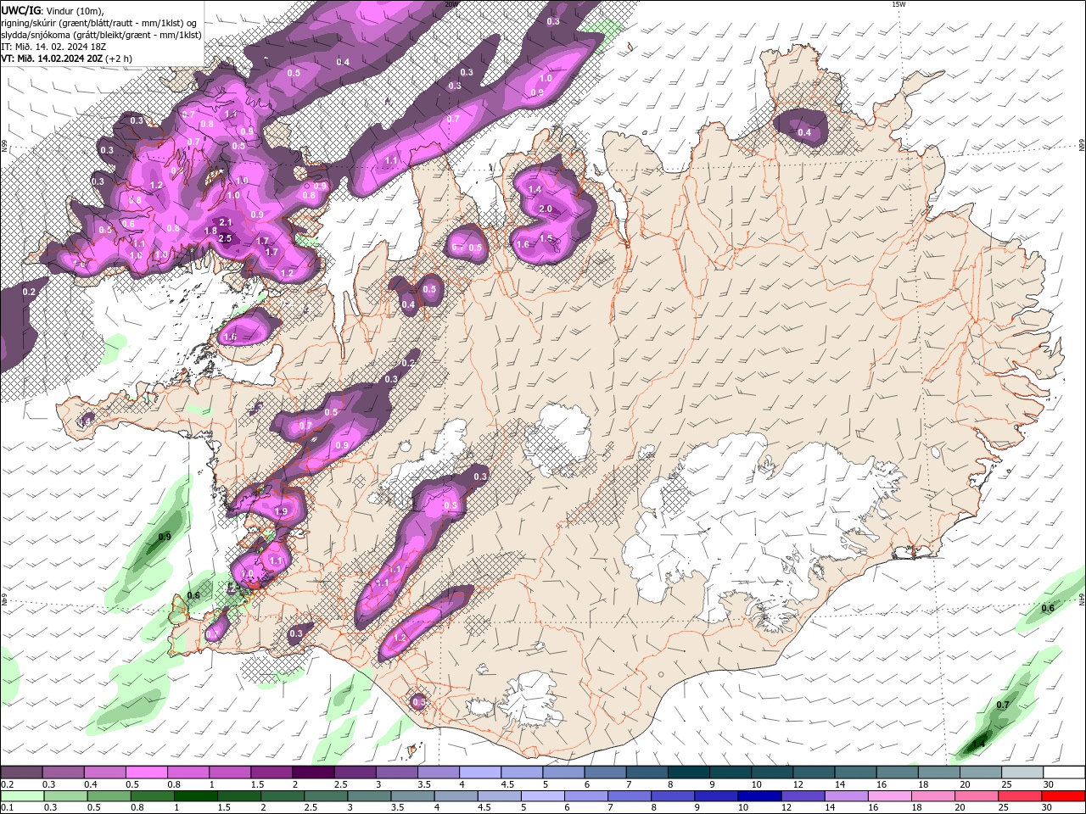
Task: Click the "IT: Mið. 14. 02. 2024 18Z" line
Action: click(55, 47)
